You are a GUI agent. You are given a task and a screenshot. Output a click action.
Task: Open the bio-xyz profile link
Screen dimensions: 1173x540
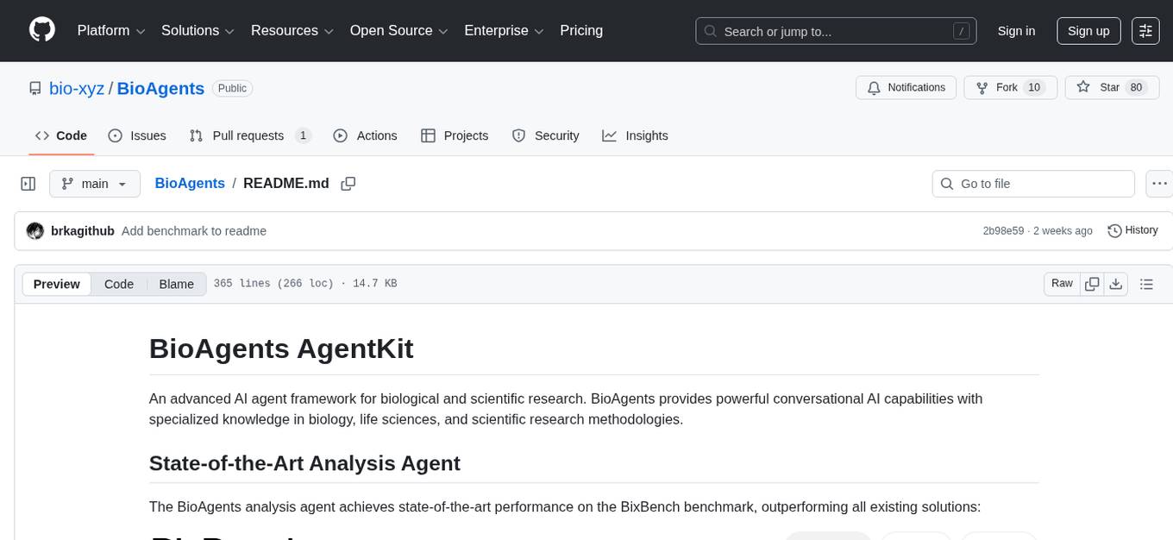pyautogui.click(x=76, y=88)
